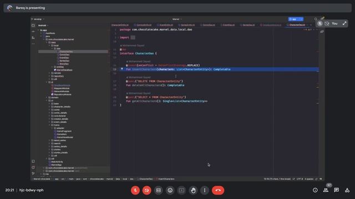Turn the camera back on
Screen dimensions: 355x199
pos(146,190)
